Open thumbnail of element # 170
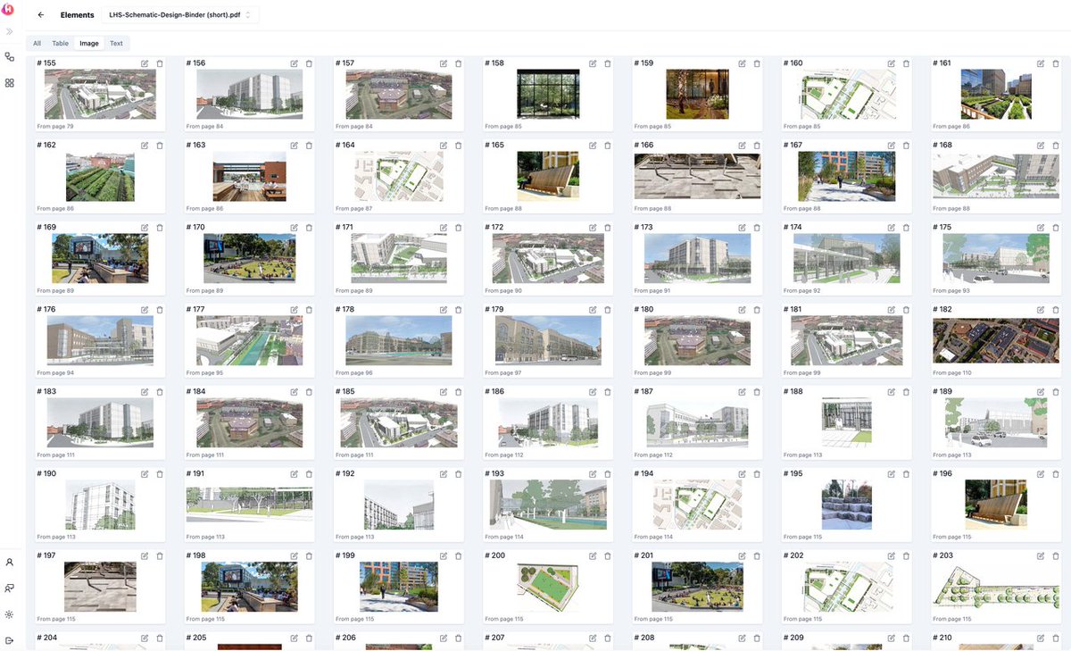Screen dimensions: 1071x651 [249, 259]
